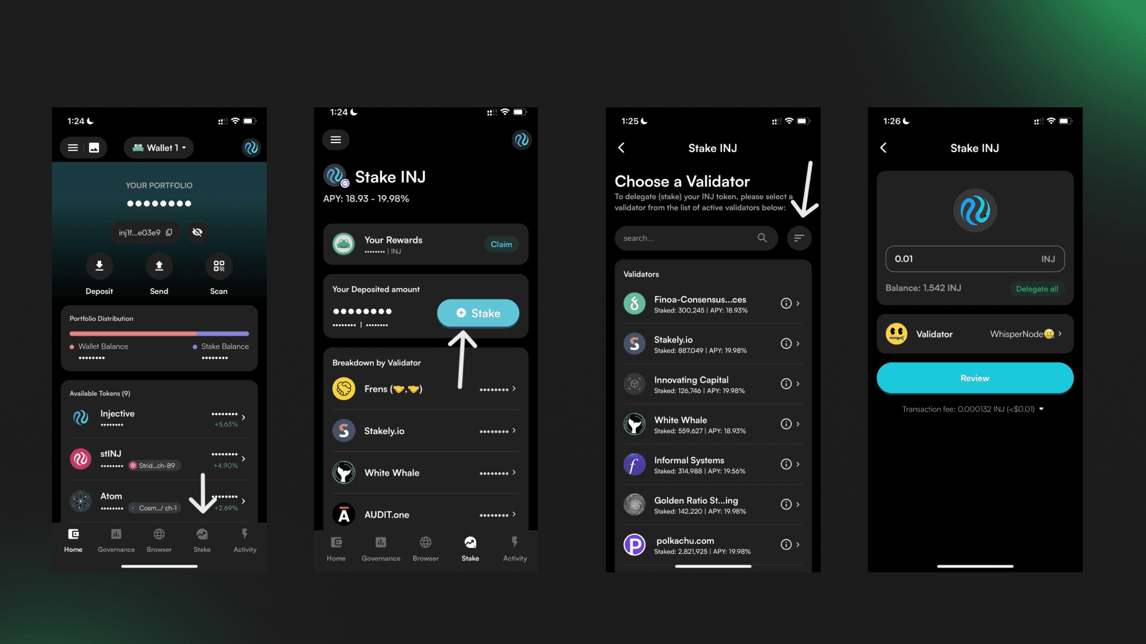Tap the Review button for staking
Viewport: 1146px width, 644px height.
[x=975, y=378]
